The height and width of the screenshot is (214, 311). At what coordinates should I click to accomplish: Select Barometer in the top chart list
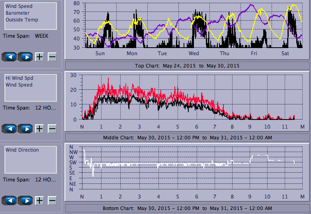(x=17, y=13)
